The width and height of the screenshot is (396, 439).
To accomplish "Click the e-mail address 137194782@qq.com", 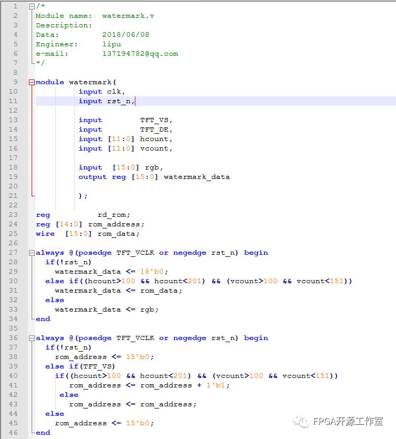I will [x=140, y=54].
